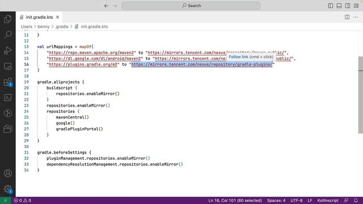Viewport: 363px width, 204px height.
Task: Open the errors and warnings status item
Action: click(23, 201)
